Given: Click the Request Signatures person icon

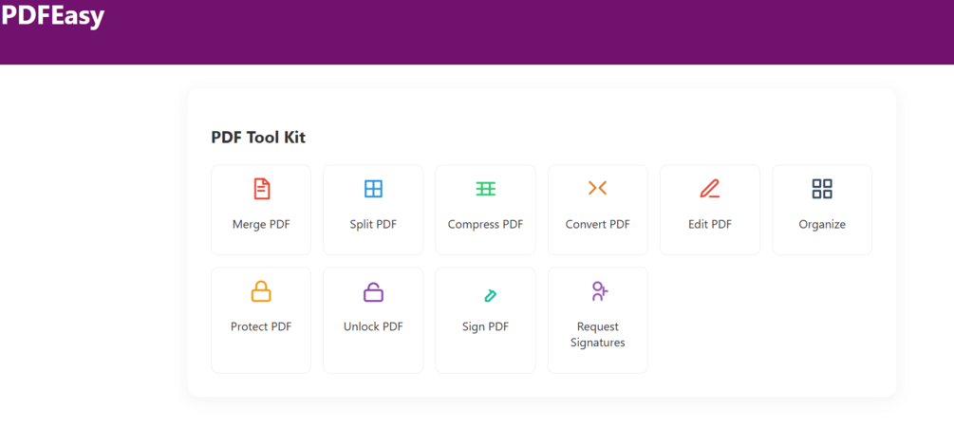Looking at the screenshot, I should click(599, 290).
